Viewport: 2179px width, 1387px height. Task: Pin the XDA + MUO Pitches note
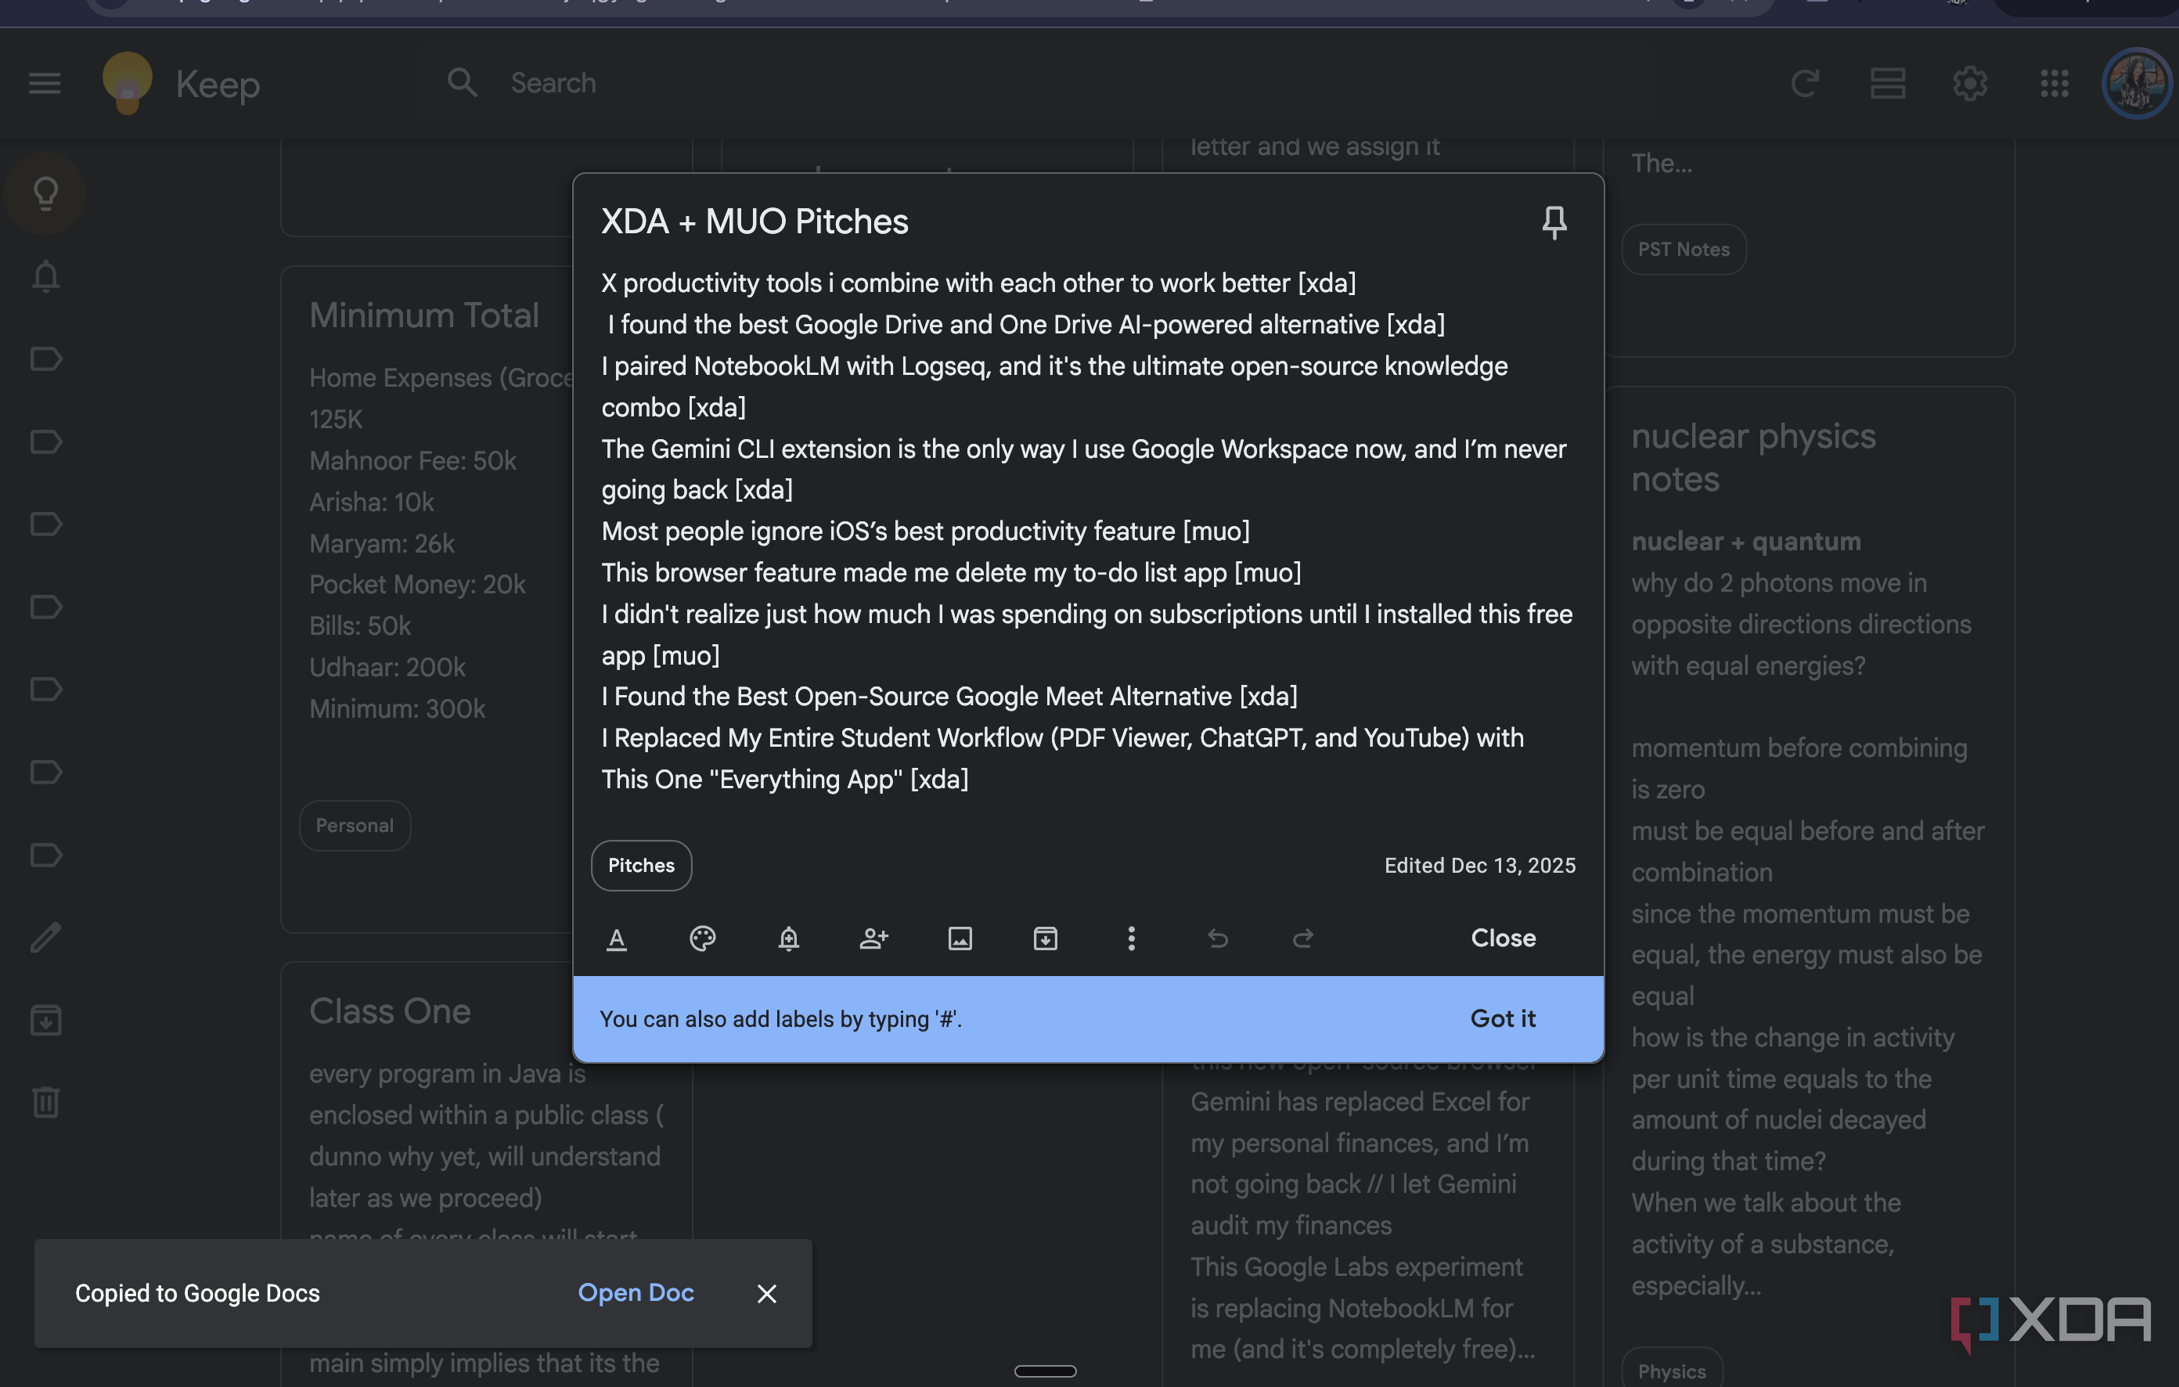coord(1554,222)
